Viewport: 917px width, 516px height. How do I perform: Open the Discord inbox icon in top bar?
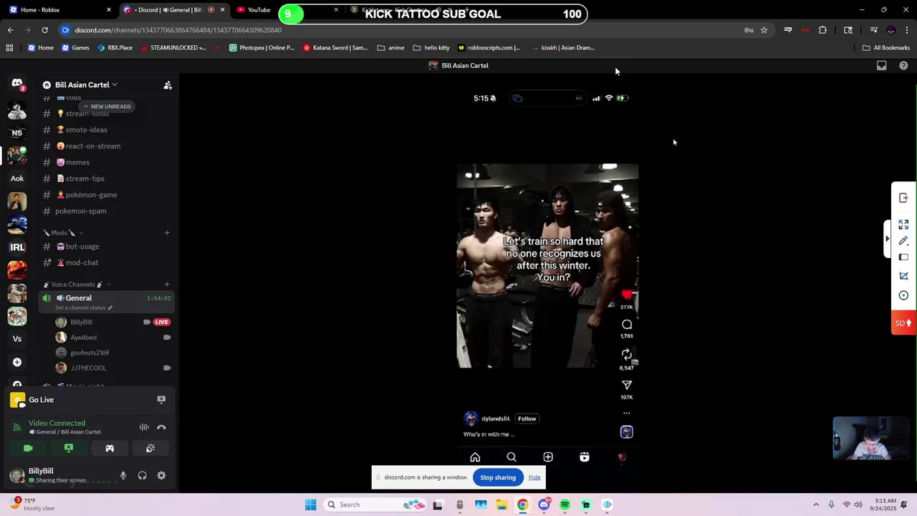coord(882,65)
